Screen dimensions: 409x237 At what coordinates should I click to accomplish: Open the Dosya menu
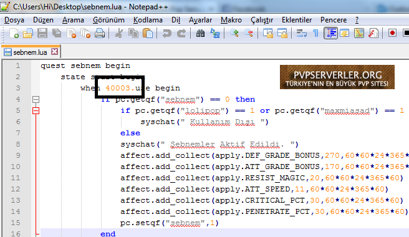tap(14, 20)
